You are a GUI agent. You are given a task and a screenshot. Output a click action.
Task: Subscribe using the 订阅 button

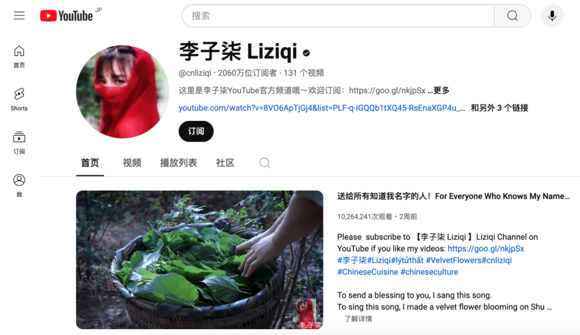pos(196,132)
